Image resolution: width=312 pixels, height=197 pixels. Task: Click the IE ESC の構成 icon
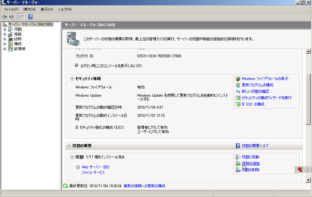238,104
